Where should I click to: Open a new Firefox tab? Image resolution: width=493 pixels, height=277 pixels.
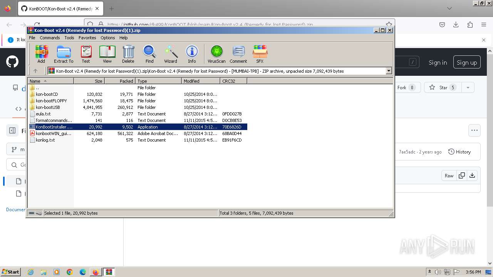(x=112, y=8)
